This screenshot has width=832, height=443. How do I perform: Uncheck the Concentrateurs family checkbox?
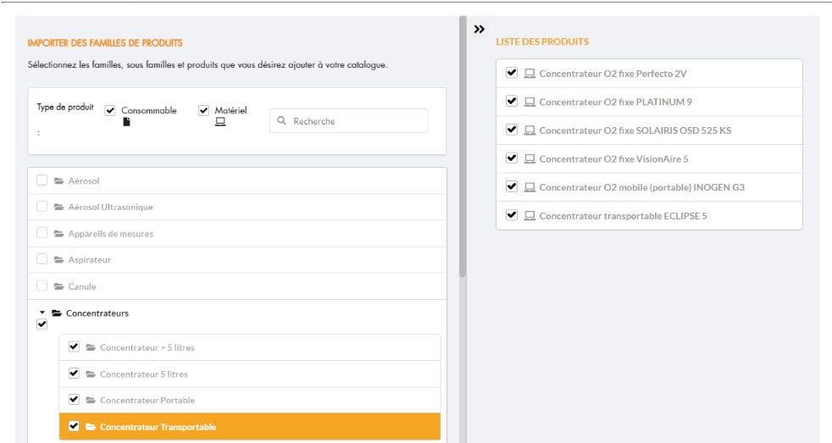pos(42,324)
